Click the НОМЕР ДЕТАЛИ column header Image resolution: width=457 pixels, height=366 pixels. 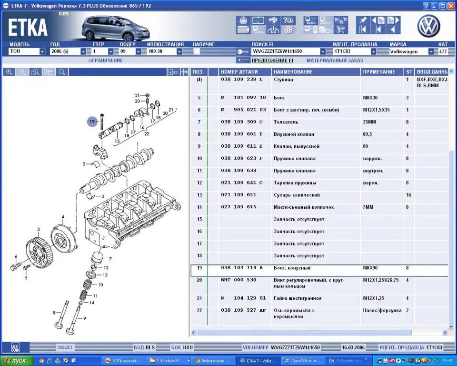click(245, 72)
